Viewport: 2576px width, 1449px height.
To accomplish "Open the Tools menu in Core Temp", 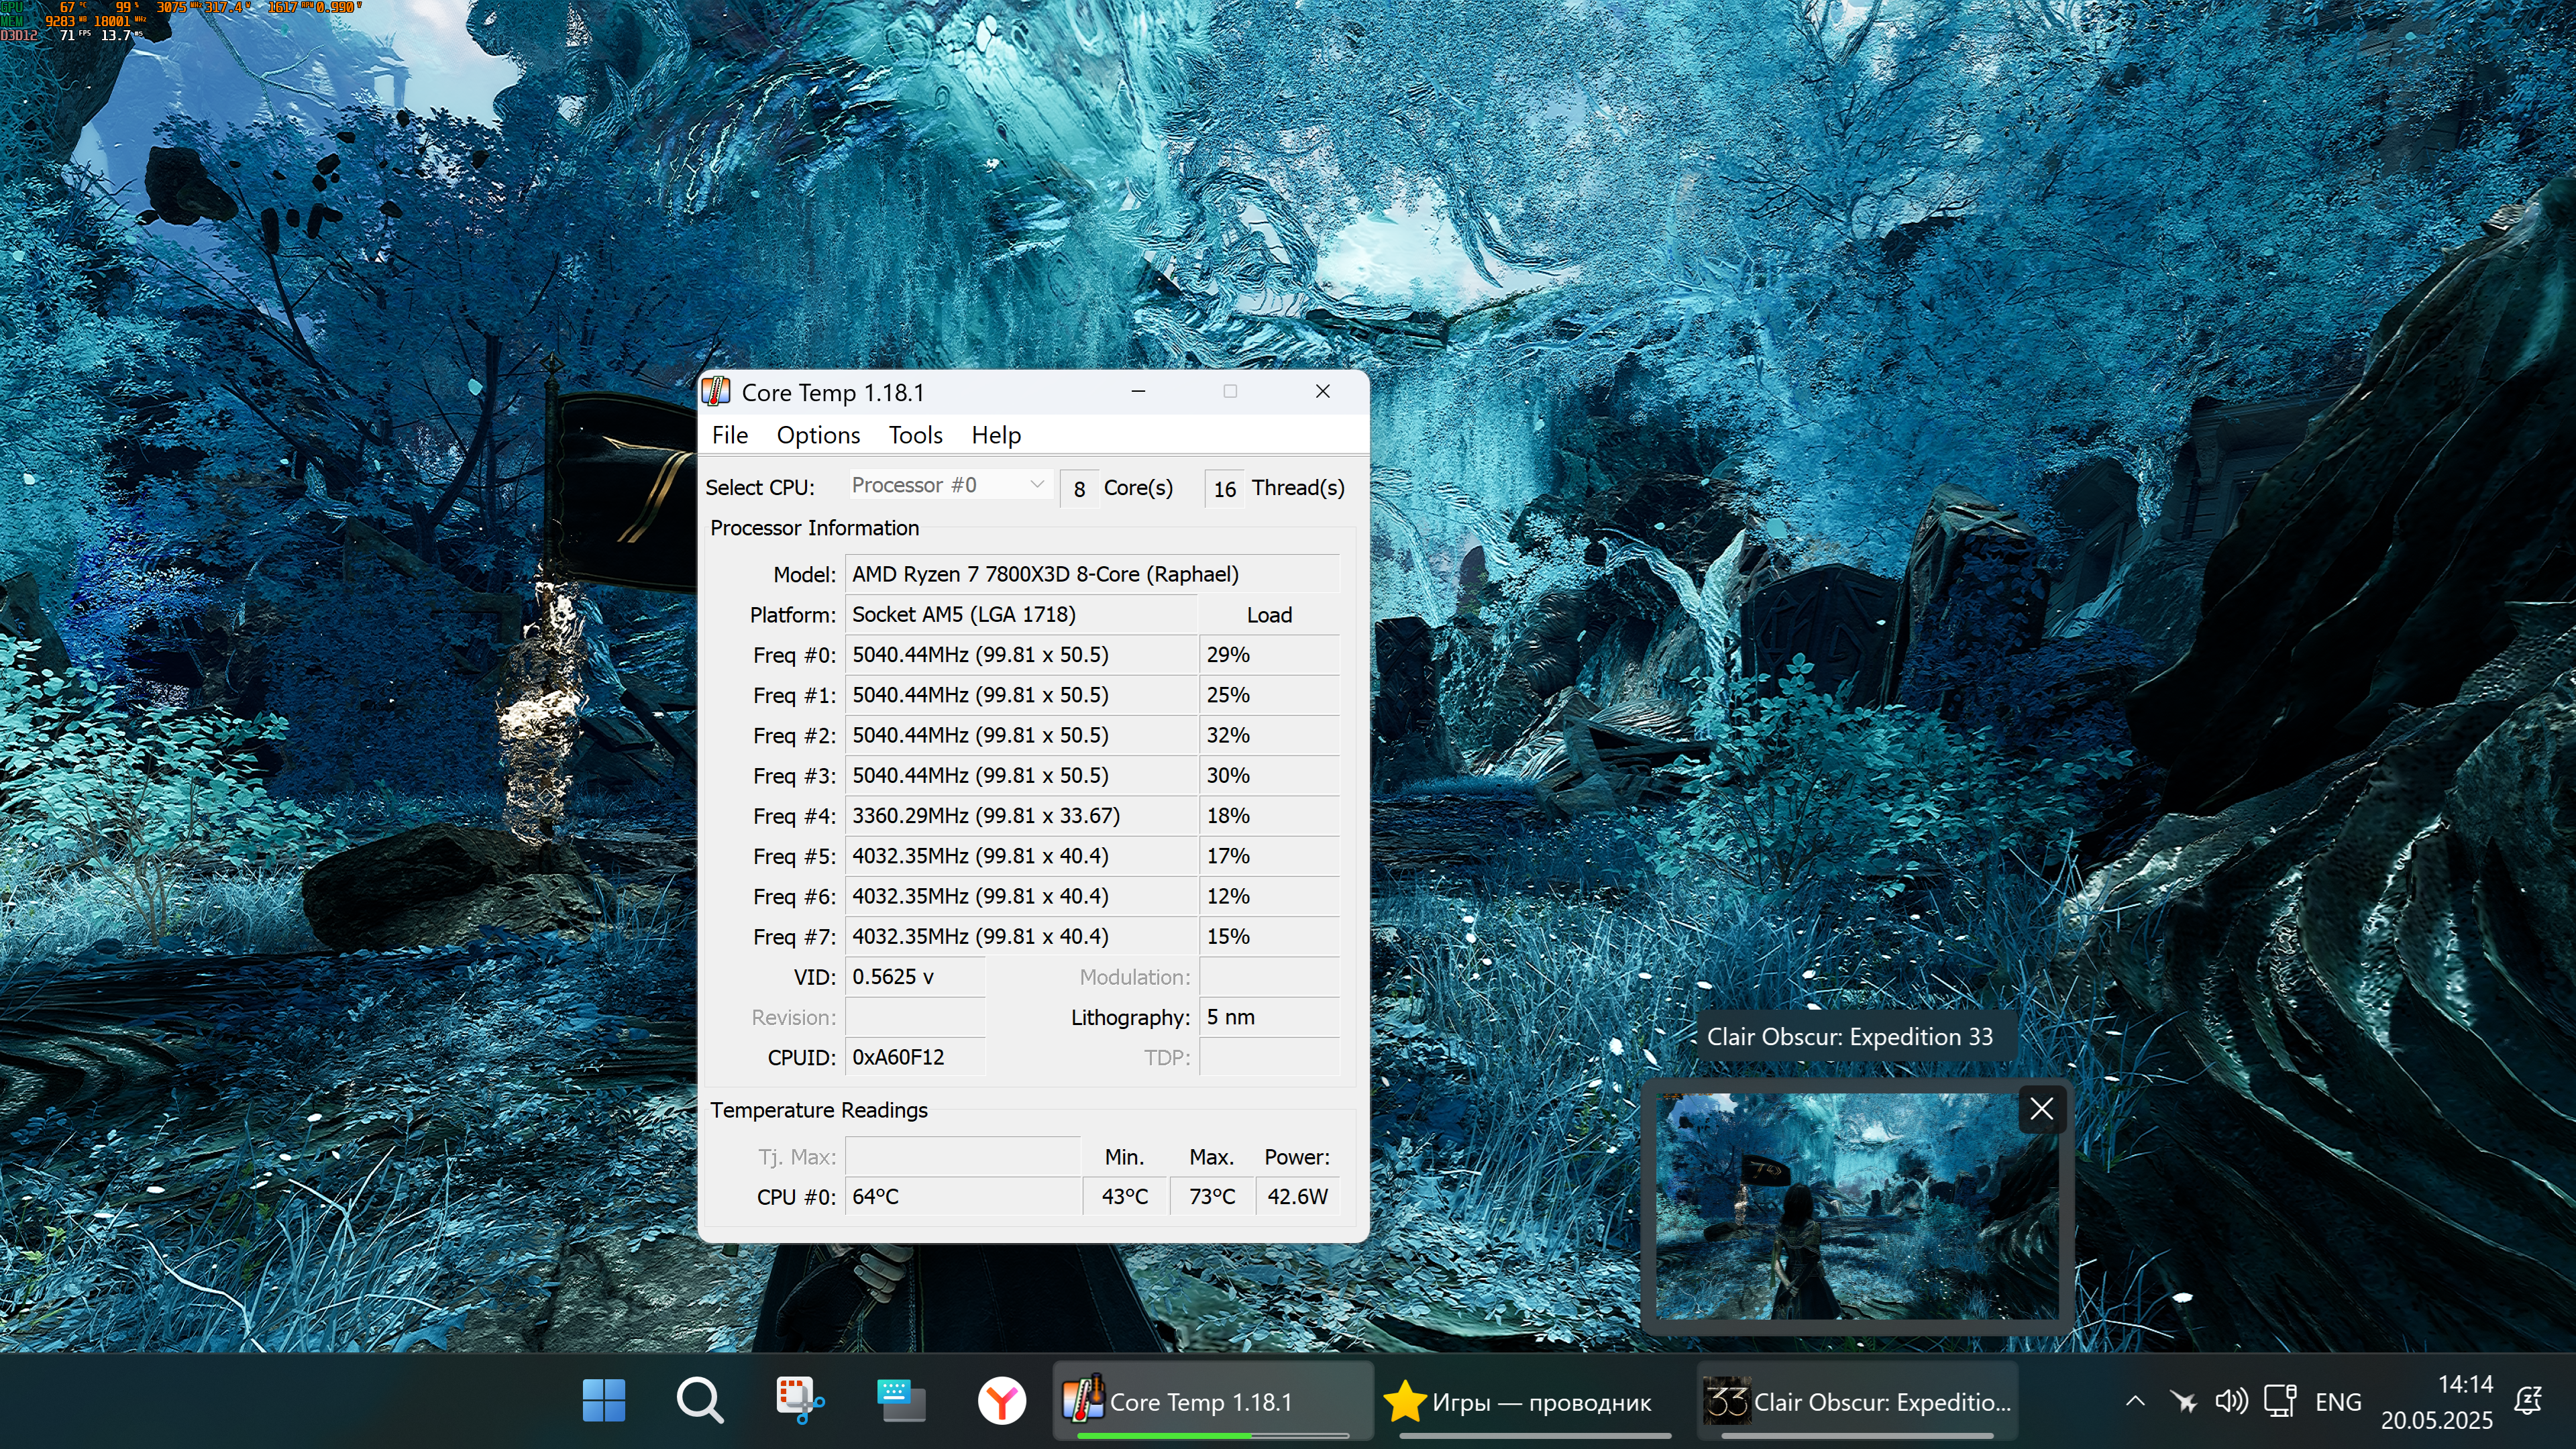I will click(915, 435).
